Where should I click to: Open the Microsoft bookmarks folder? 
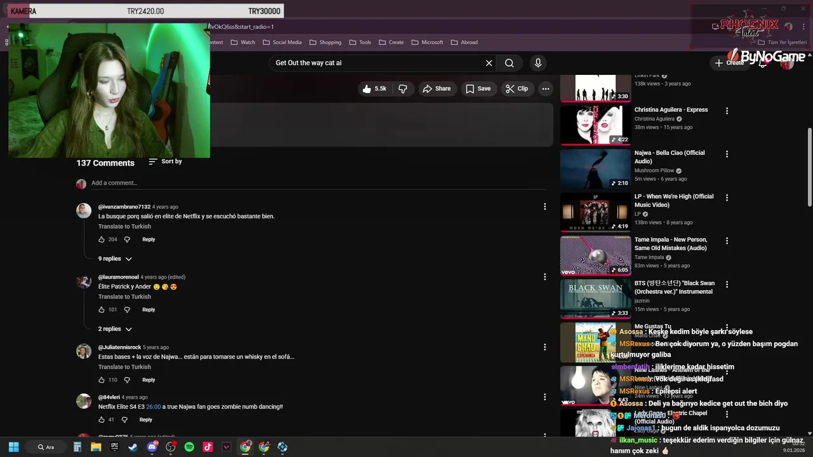427,43
